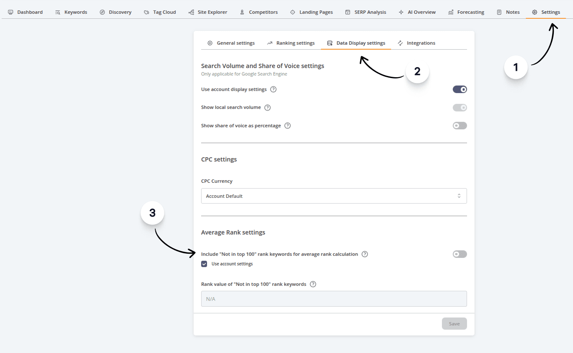Click the Save button
This screenshot has height=353, width=573.
tap(454, 324)
